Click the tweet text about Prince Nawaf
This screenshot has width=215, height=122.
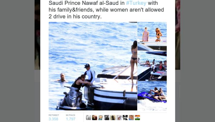pos(106,10)
